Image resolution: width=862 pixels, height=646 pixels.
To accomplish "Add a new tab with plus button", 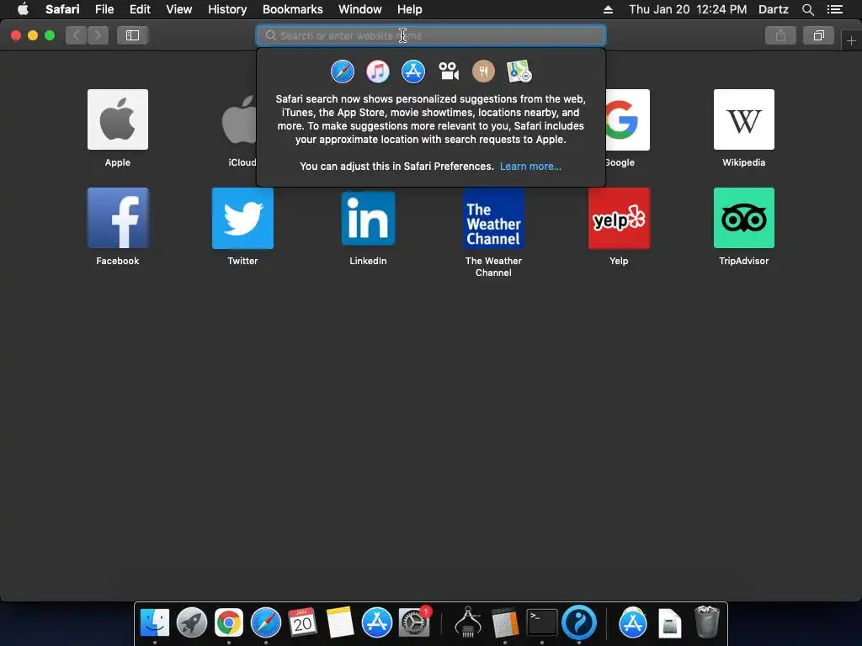I will tap(851, 40).
